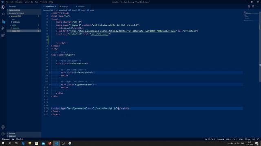Select the index.html tab
Image resolution: width=261 pixels, height=146 pixels.
49,6
